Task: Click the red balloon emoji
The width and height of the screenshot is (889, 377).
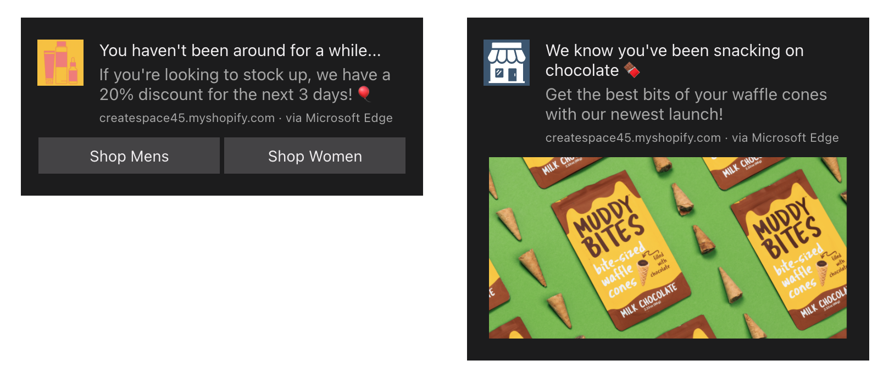Action: click(364, 94)
